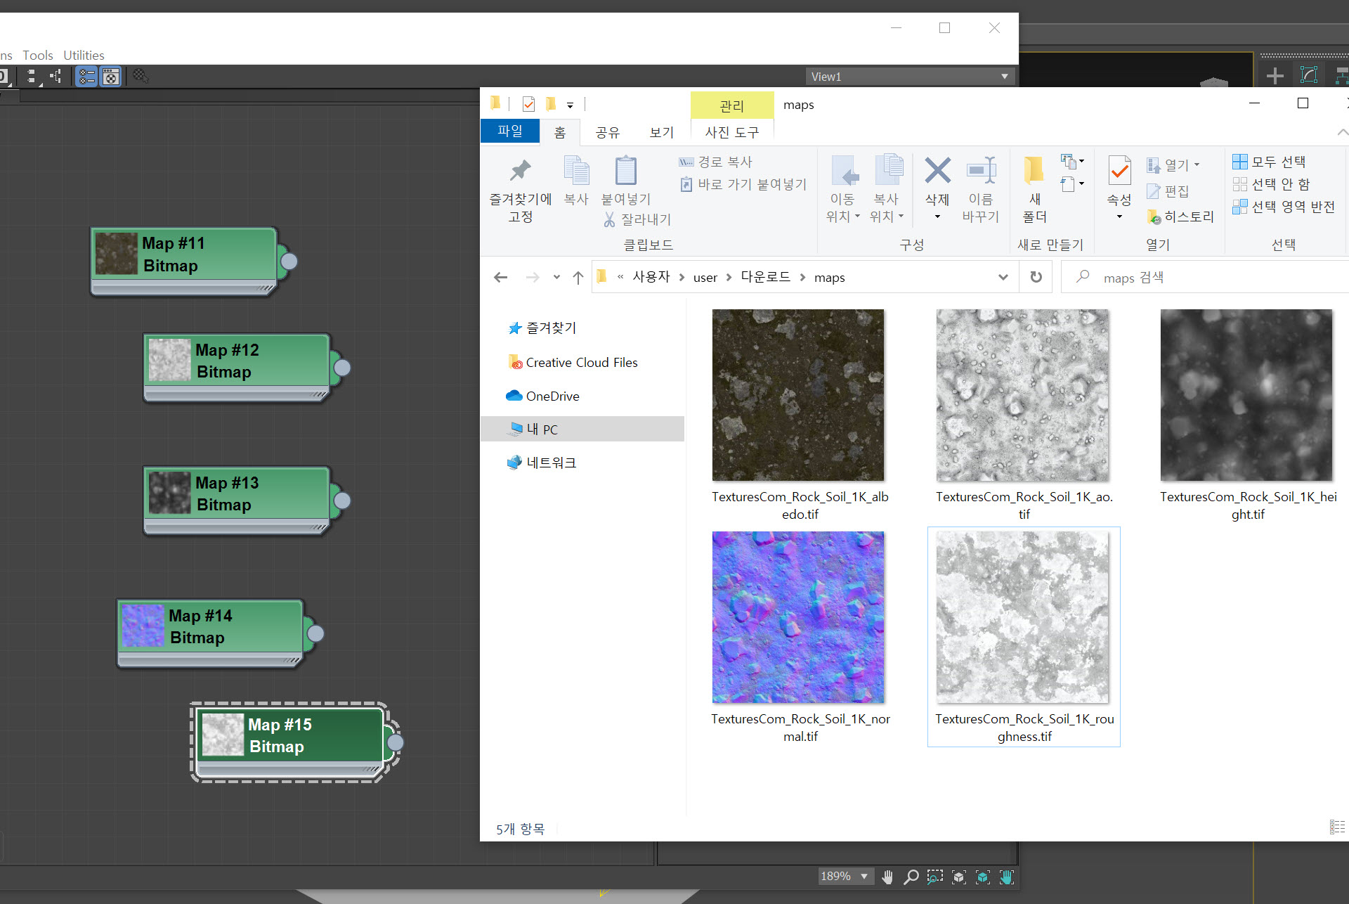The width and height of the screenshot is (1349, 904).
Task: Click the Pan to Selected icon
Action: click(x=1007, y=877)
